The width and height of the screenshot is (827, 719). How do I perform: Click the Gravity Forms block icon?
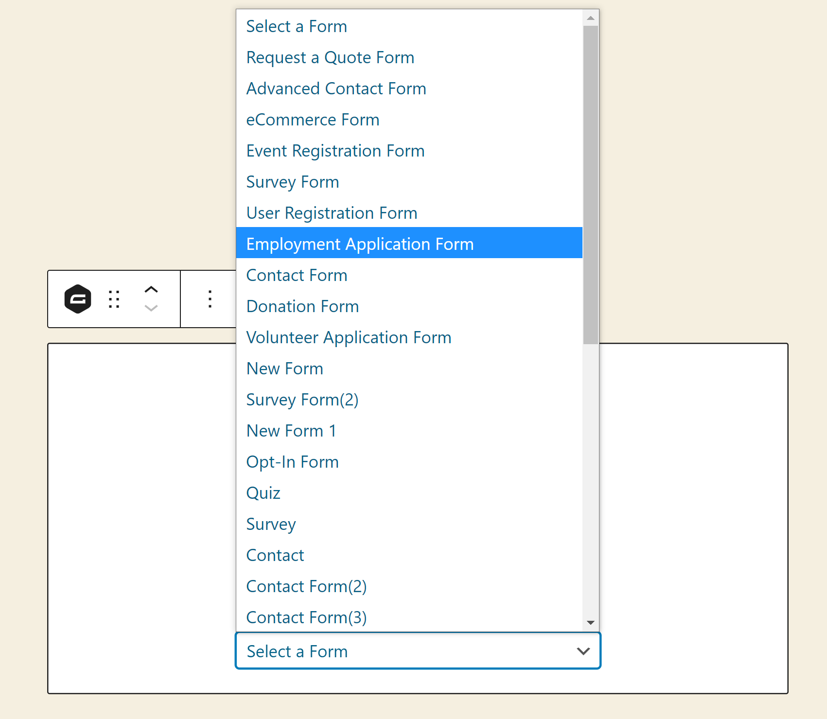tap(78, 299)
